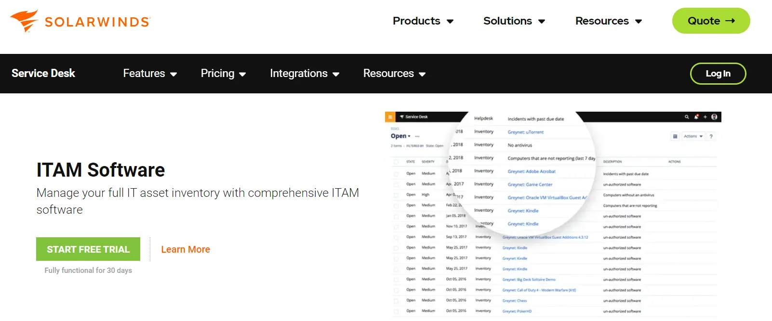Check the box for the Big Deck Solitaire row
The height and width of the screenshot is (321, 772).
(396, 279)
